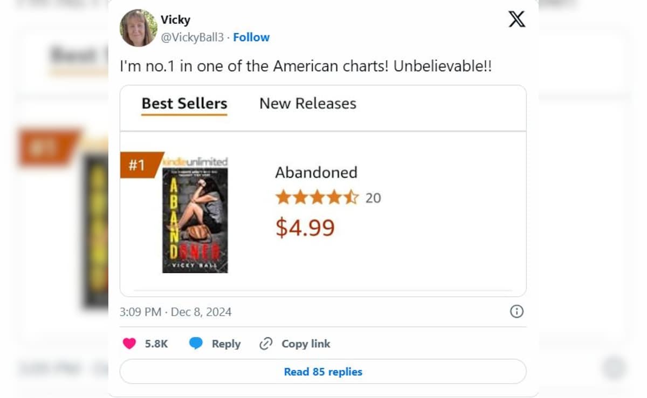Image resolution: width=647 pixels, height=398 pixels.
Task: Switch to the Best Sellers tab
Action: pos(184,104)
